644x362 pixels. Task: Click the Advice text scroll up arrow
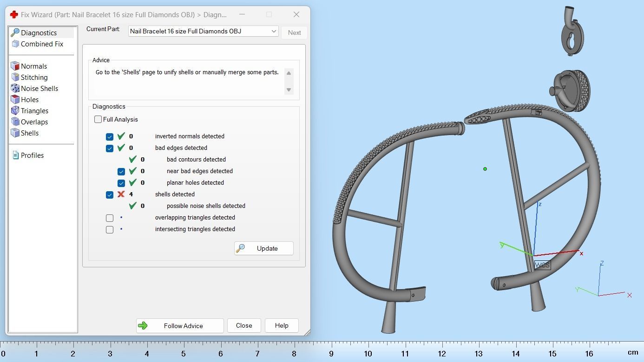click(289, 73)
